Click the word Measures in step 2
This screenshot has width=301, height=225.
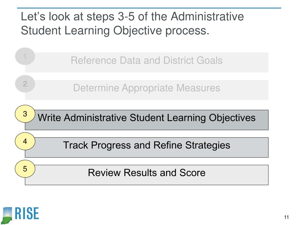(198, 88)
